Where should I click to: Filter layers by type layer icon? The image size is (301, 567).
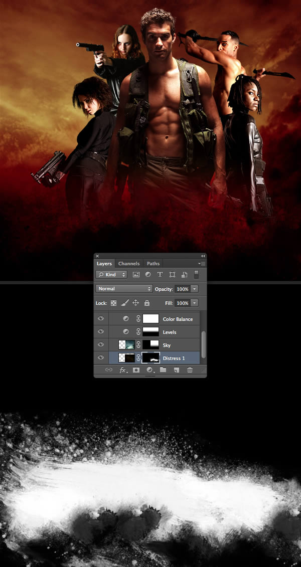coord(160,274)
